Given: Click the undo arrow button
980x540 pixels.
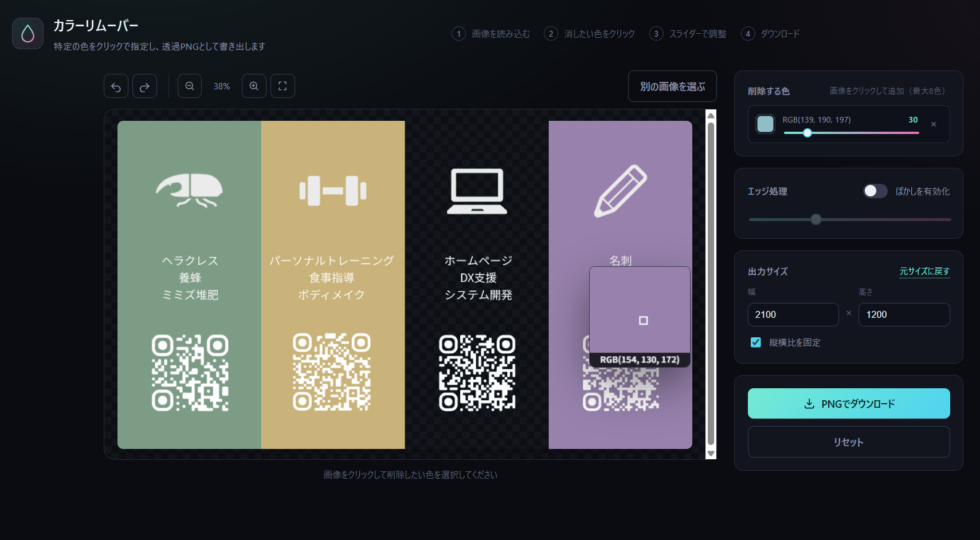Looking at the screenshot, I should 116,86.
